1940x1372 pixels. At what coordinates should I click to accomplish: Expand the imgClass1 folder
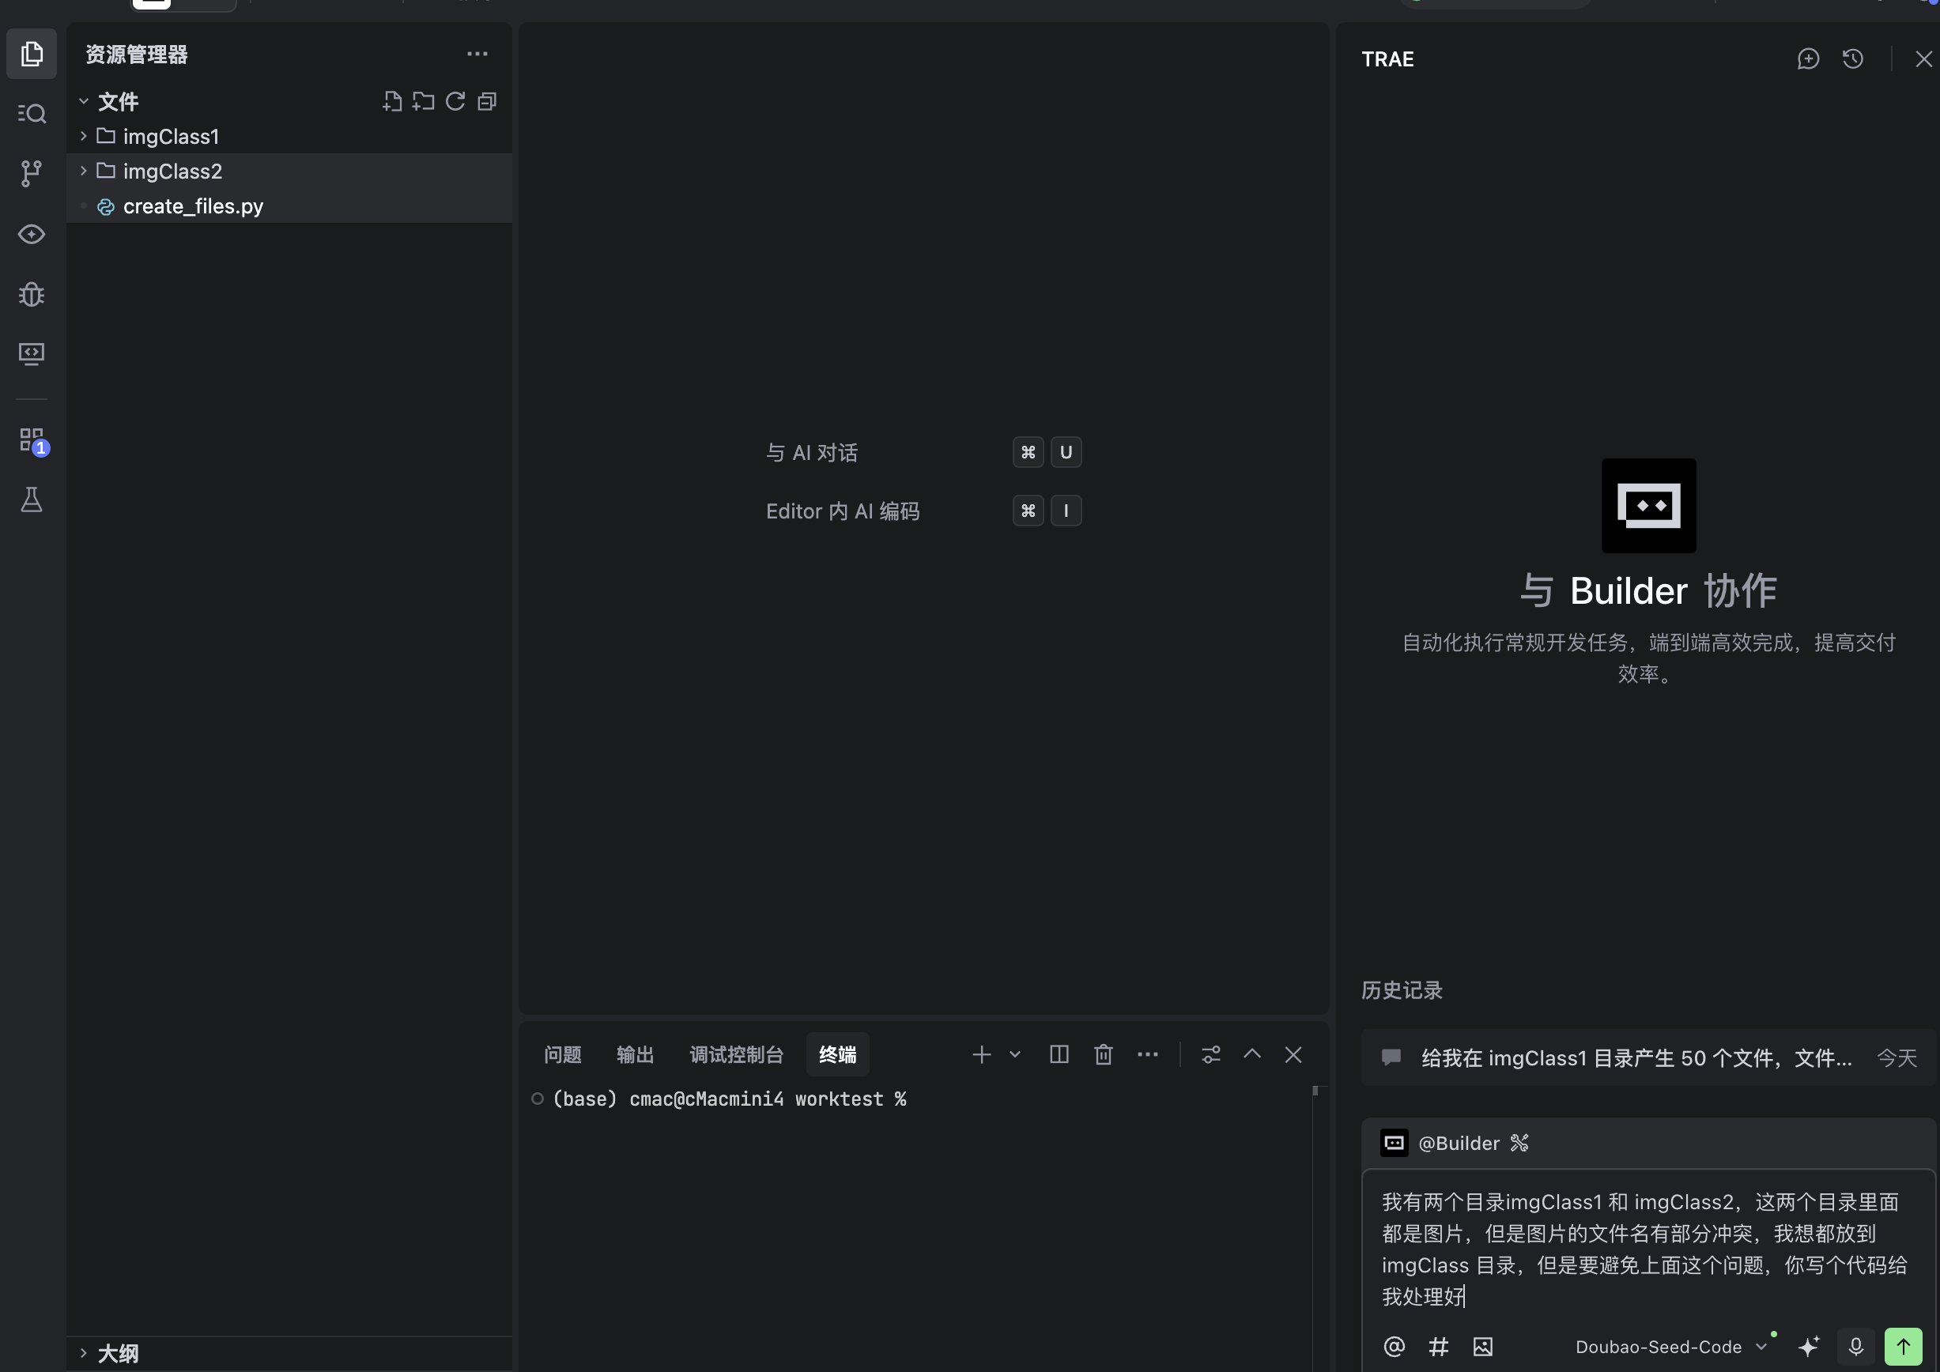(x=171, y=136)
